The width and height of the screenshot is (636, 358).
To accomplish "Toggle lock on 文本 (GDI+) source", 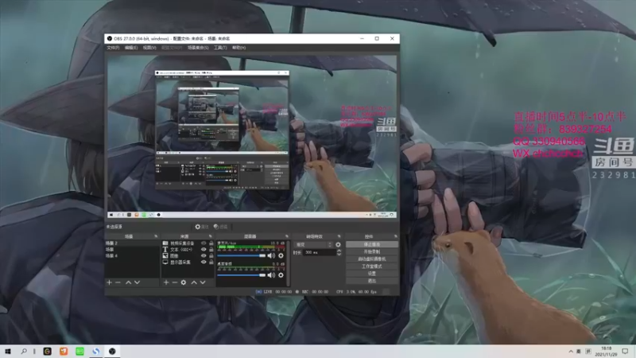I will pos(211,249).
